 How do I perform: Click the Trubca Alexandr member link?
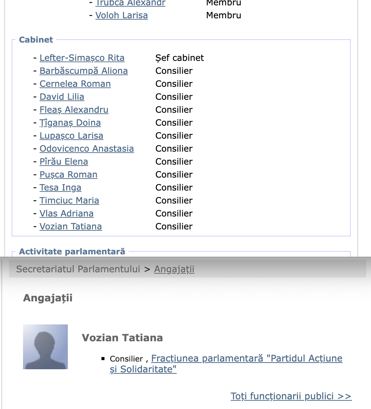tap(130, 3)
